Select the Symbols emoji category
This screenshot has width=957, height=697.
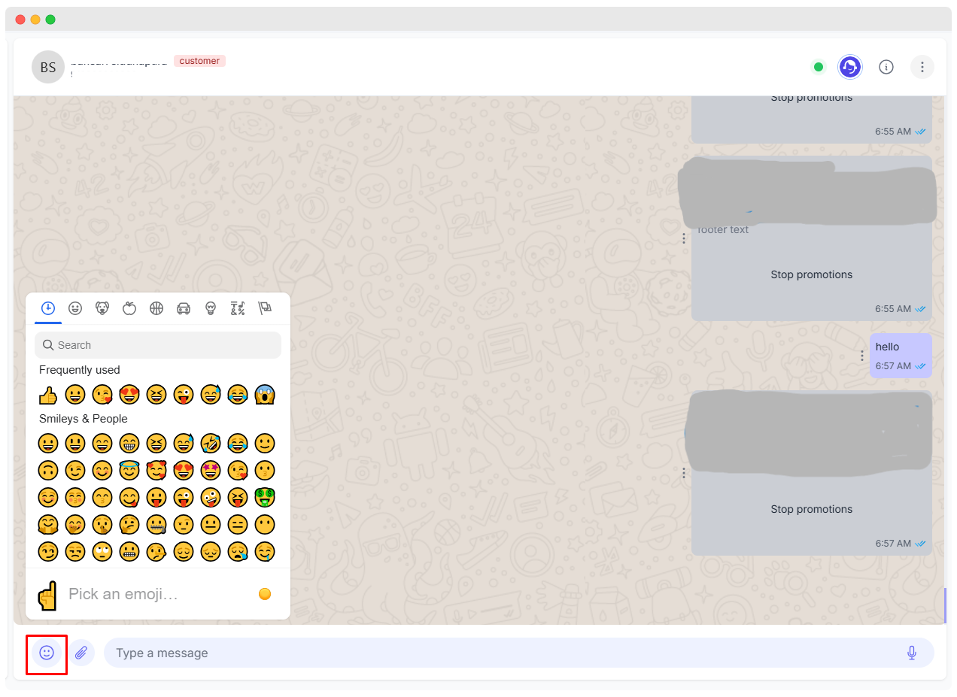pyautogui.click(x=238, y=308)
